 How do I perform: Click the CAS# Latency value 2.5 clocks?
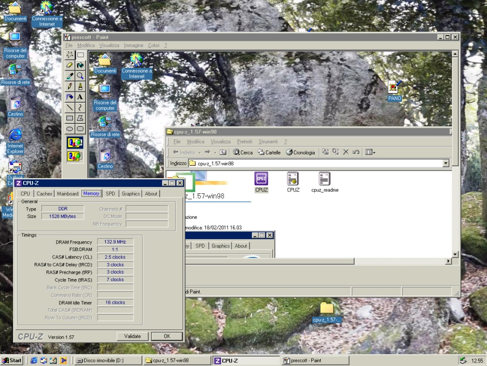pos(115,257)
